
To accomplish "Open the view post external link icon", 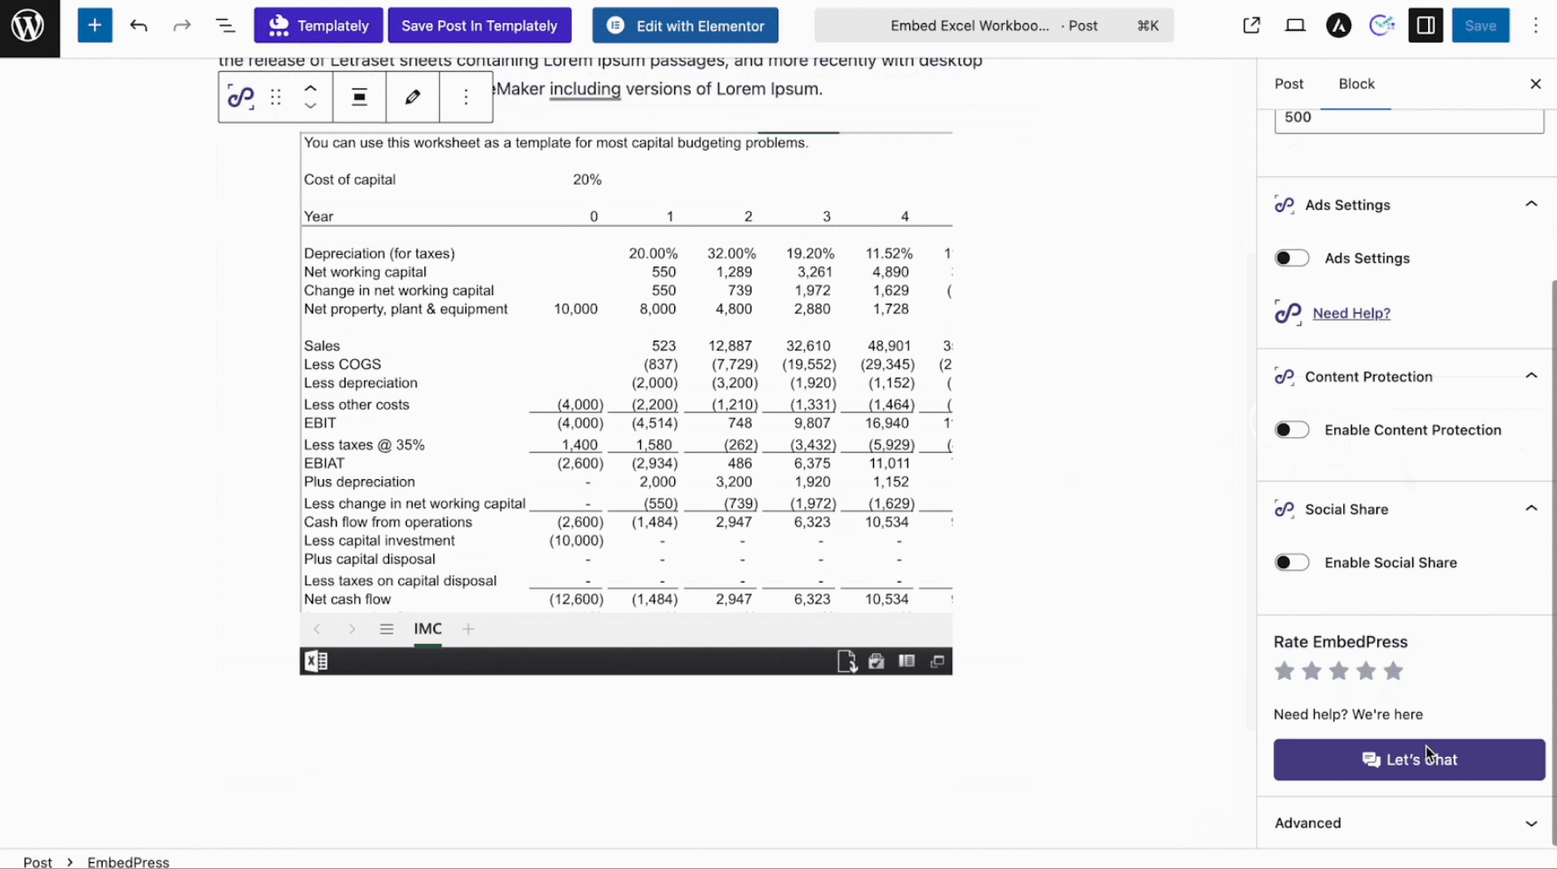I will pyautogui.click(x=1251, y=25).
